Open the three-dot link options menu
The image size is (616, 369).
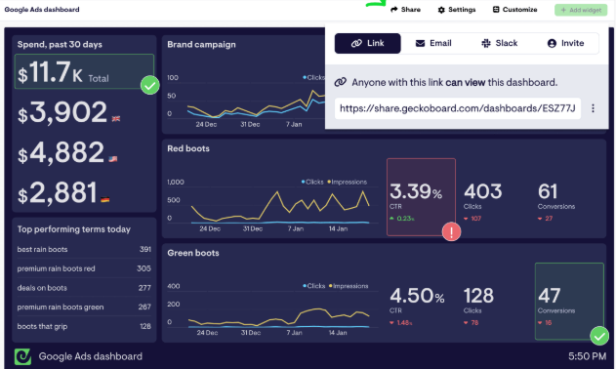(593, 108)
